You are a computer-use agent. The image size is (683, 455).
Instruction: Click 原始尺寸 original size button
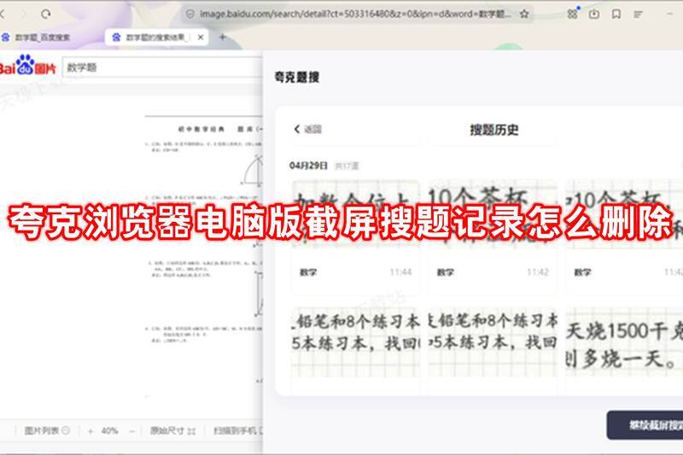tap(173, 431)
